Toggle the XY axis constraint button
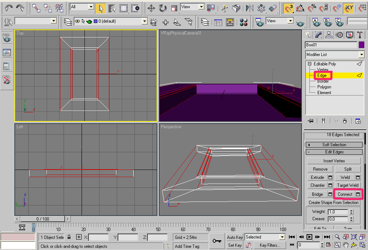This screenshot has height=250, width=368. click(x=349, y=9)
